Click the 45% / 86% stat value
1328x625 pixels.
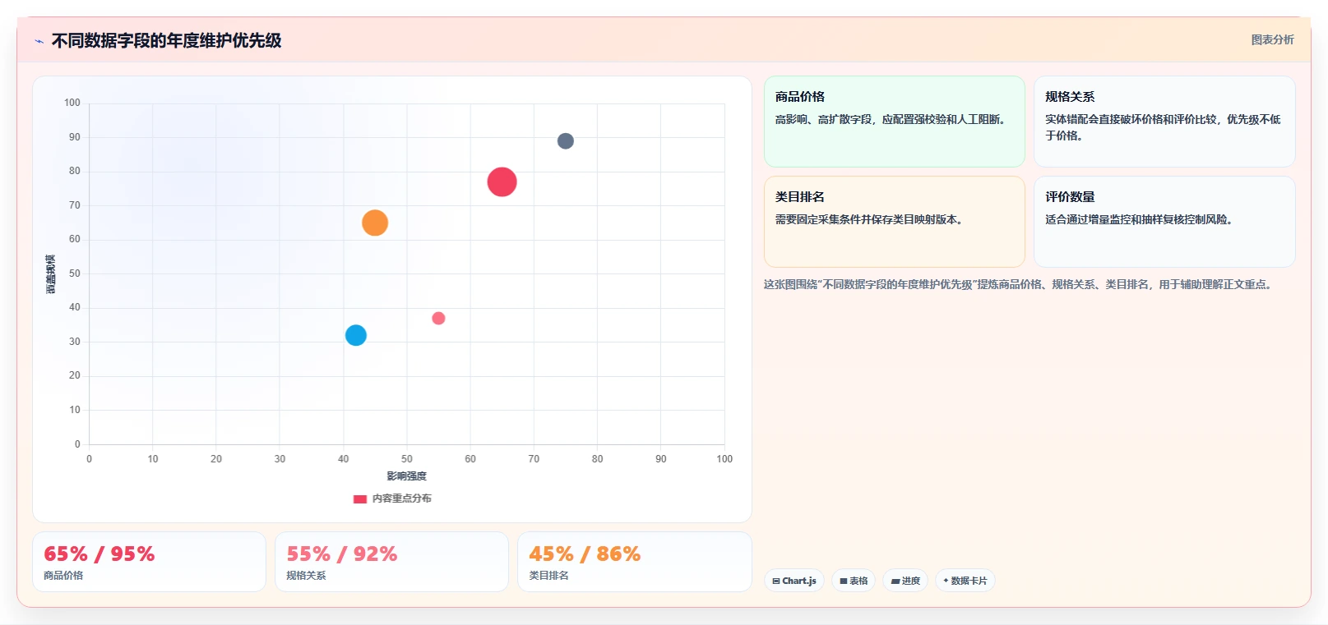[585, 554]
